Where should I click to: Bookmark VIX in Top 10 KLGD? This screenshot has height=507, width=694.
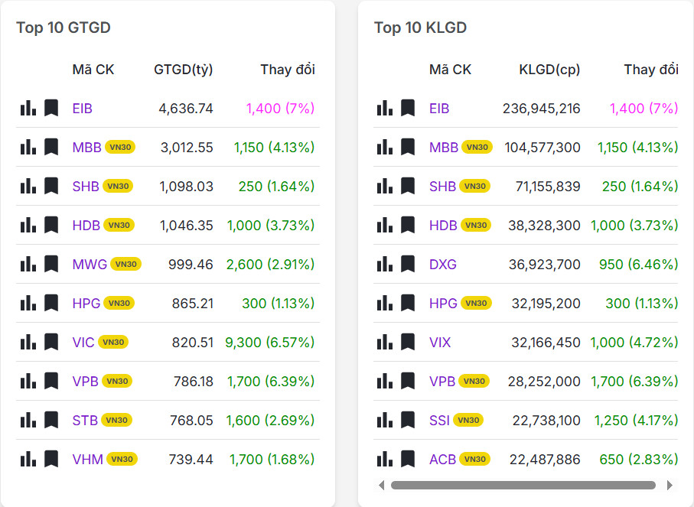pos(408,342)
